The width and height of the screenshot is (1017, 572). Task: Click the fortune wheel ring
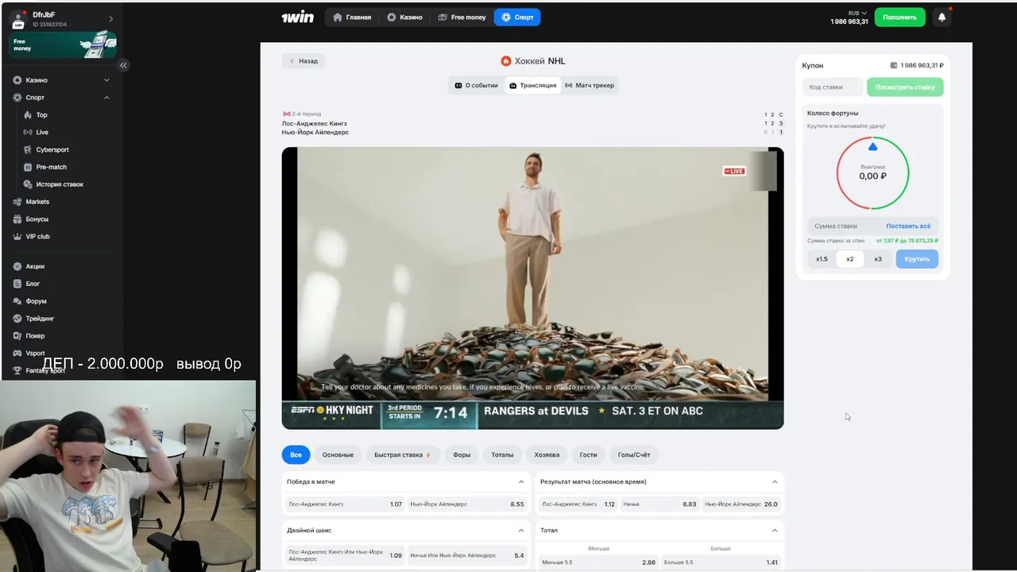pos(872,173)
